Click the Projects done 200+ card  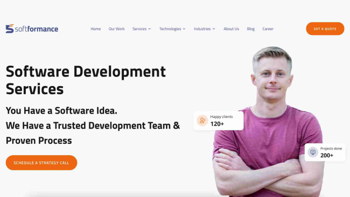pos(325,152)
